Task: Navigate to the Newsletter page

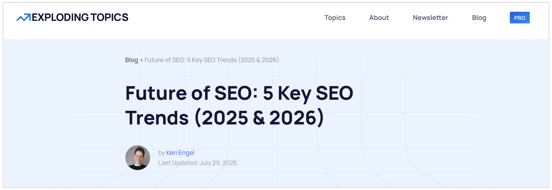Action: (430, 18)
